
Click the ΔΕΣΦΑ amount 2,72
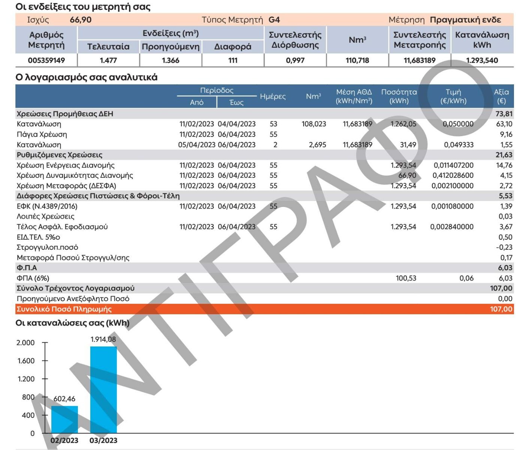point(506,186)
